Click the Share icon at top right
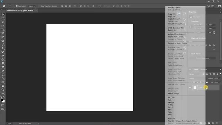The image size is (222, 125). click(220, 6)
